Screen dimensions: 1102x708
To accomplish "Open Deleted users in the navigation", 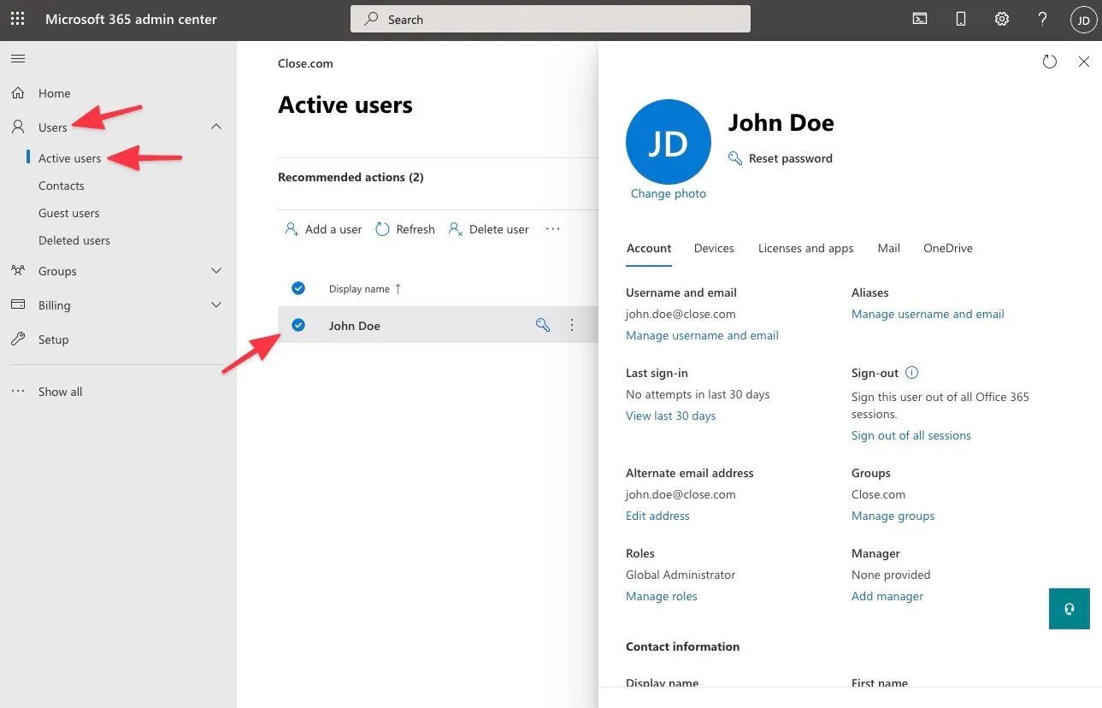I will click(74, 240).
